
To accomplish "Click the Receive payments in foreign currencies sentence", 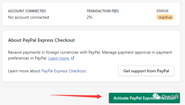I will pyautogui.click(x=55, y=52).
